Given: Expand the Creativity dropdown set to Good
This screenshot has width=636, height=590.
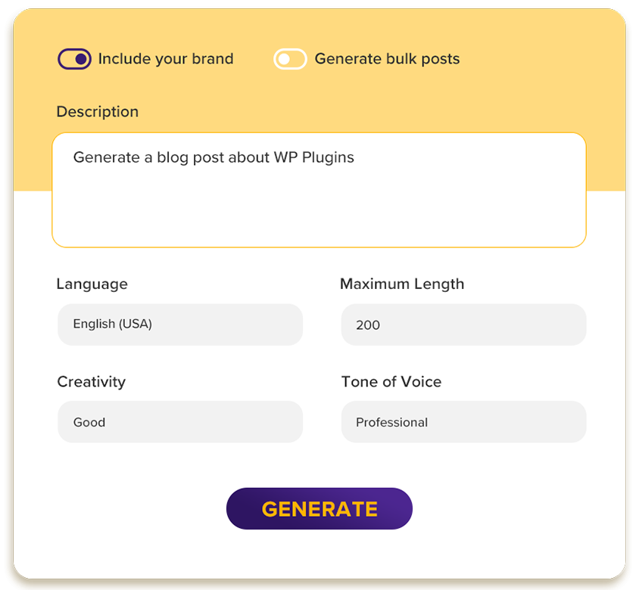Looking at the screenshot, I should (x=180, y=422).
